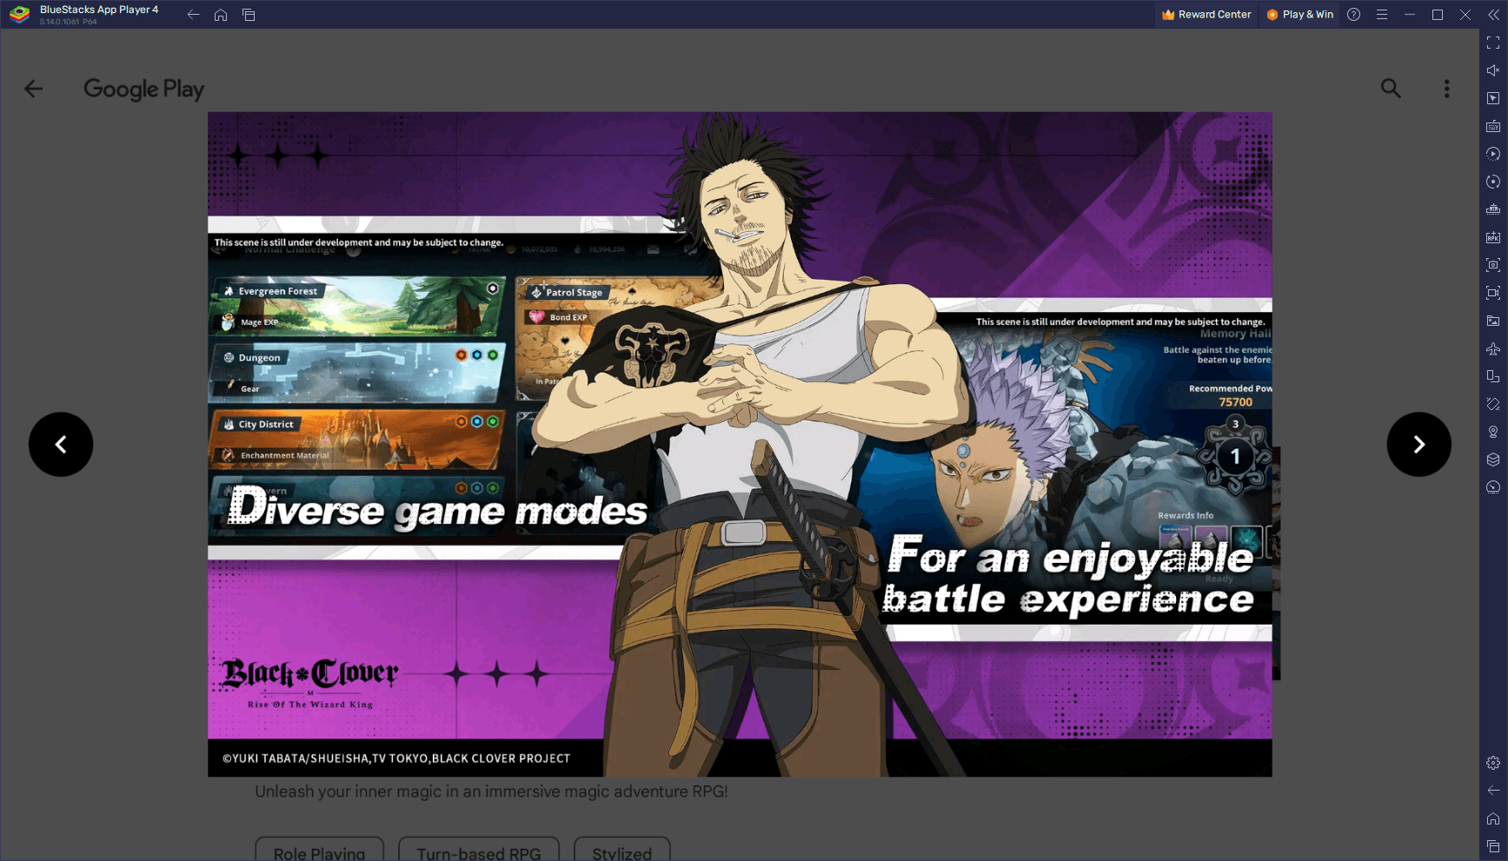This screenshot has height=861, width=1508.
Task: Take a screenshot with the camera icon
Action: click(1493, 265)
